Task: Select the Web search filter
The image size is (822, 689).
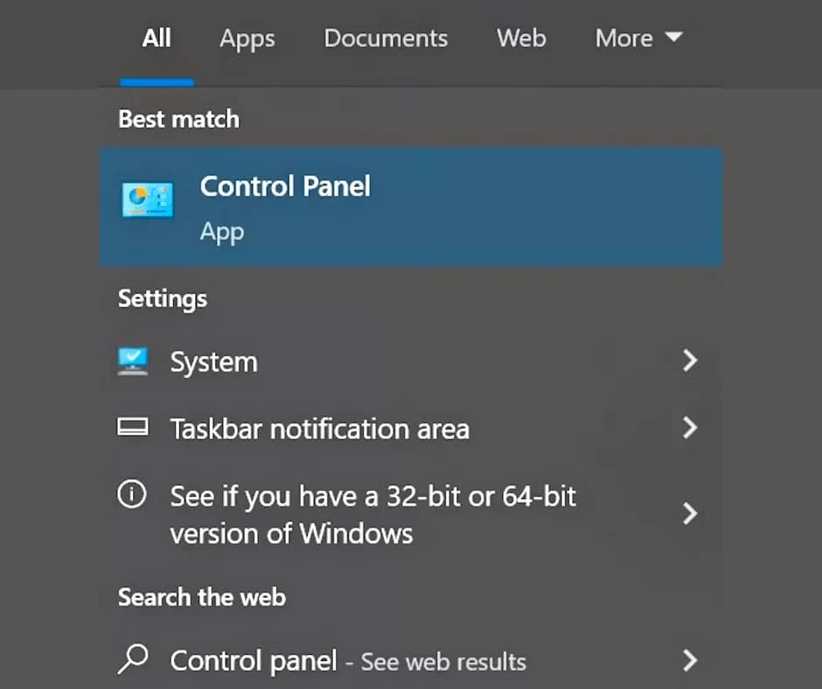Action: (521, 38)
